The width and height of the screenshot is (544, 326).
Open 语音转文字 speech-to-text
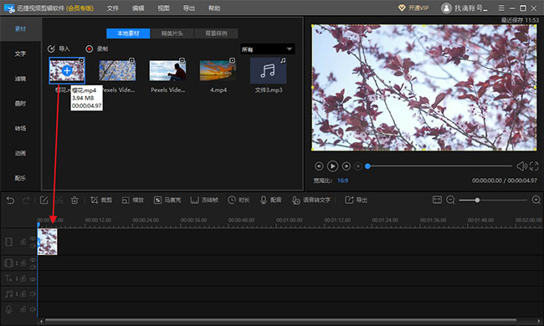[310, 201]
